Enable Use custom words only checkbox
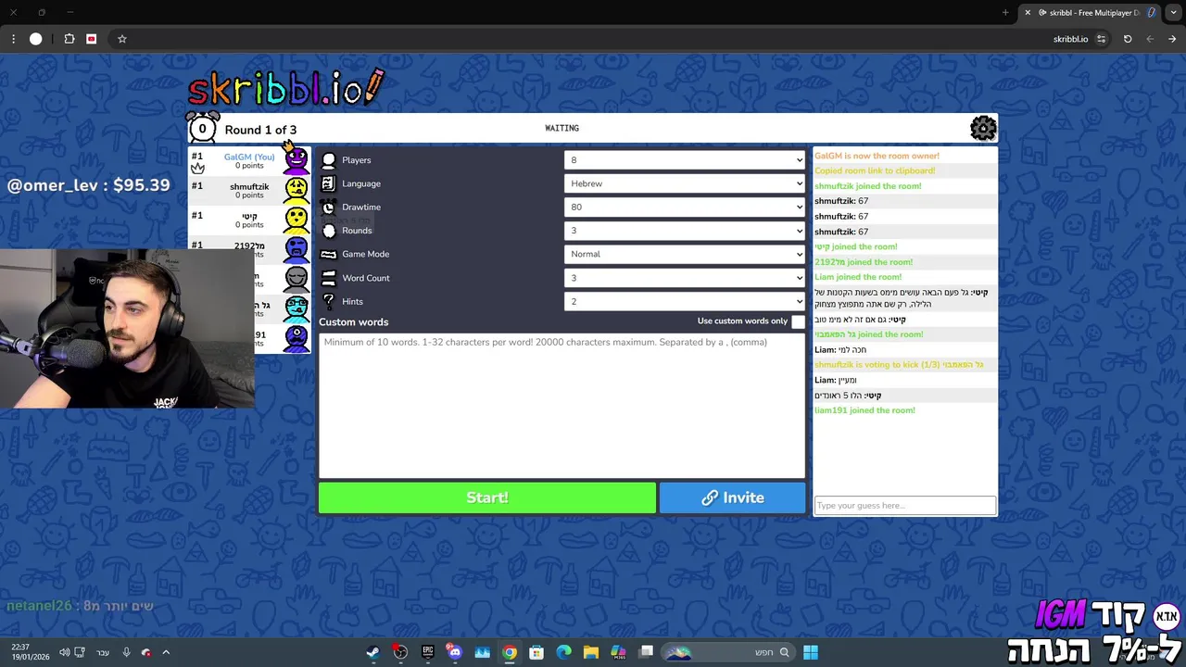The height and width of the screenshot is (667, 1186). coord(798,321)
